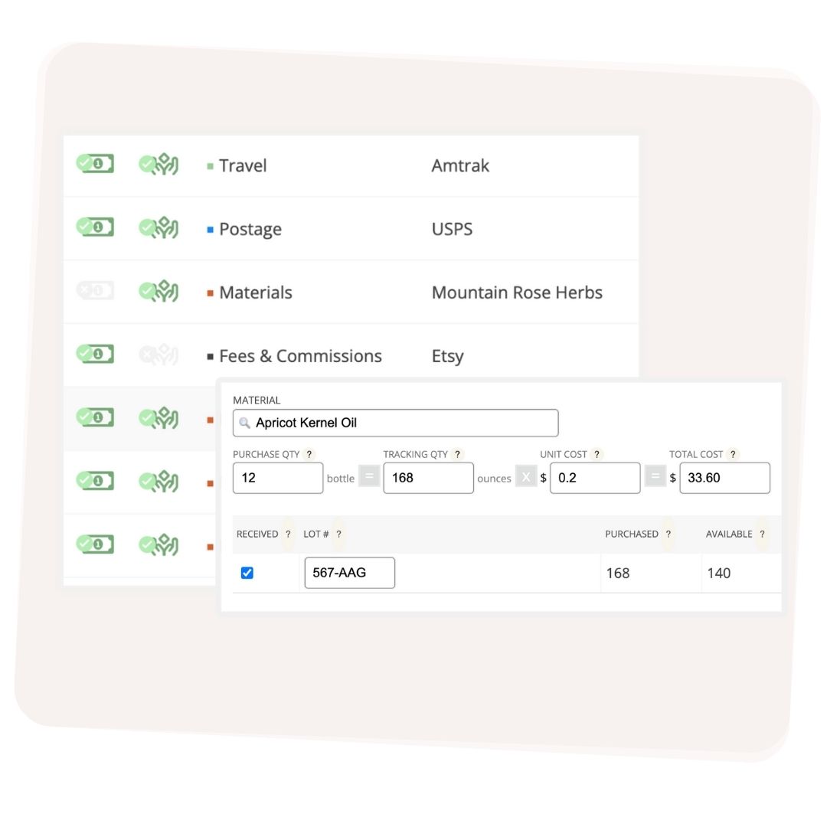
Task: Click the X multiplier icon before the dollar sign
Action: (527, 477)
